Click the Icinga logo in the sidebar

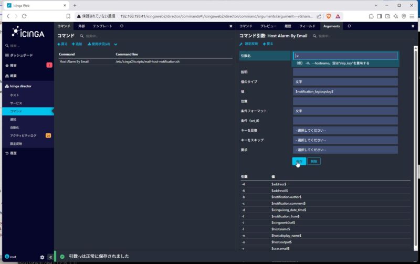pos(28,32)
